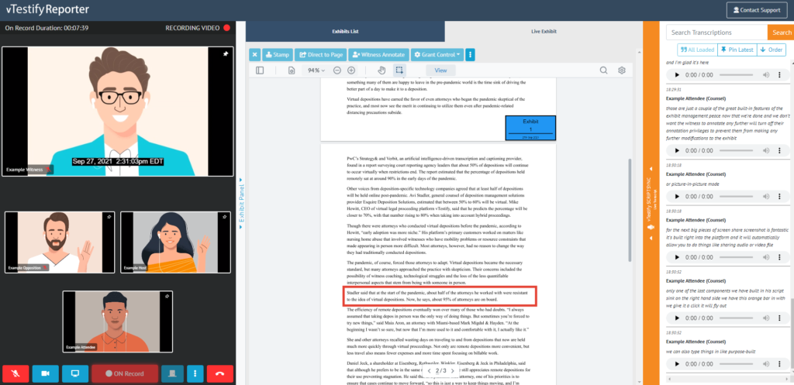Open the Grant Control dropdown

[437, 55]
